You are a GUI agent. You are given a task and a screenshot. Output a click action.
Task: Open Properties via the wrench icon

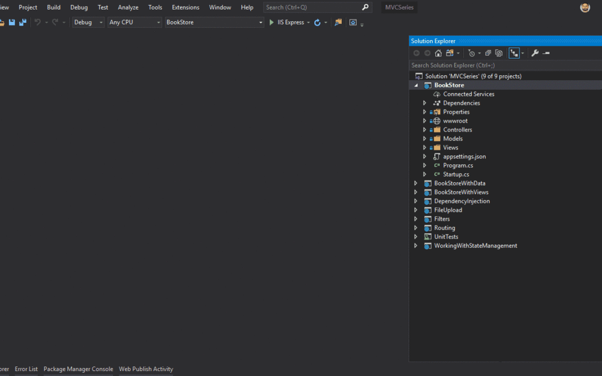coord(535,53)
